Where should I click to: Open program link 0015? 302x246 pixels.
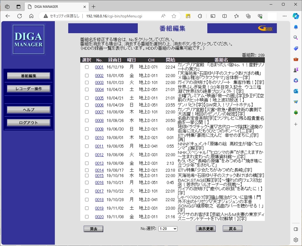(99, 176)
